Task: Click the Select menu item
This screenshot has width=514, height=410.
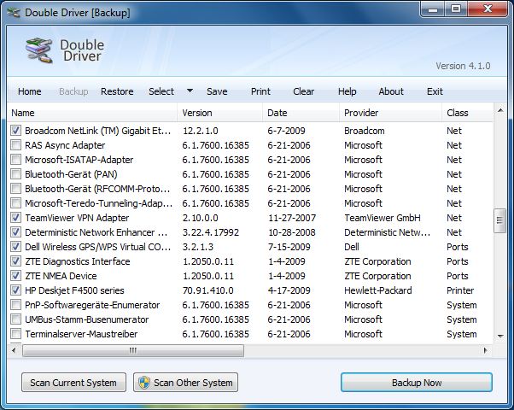Action: pyautogui.click(x=161, y=91)
